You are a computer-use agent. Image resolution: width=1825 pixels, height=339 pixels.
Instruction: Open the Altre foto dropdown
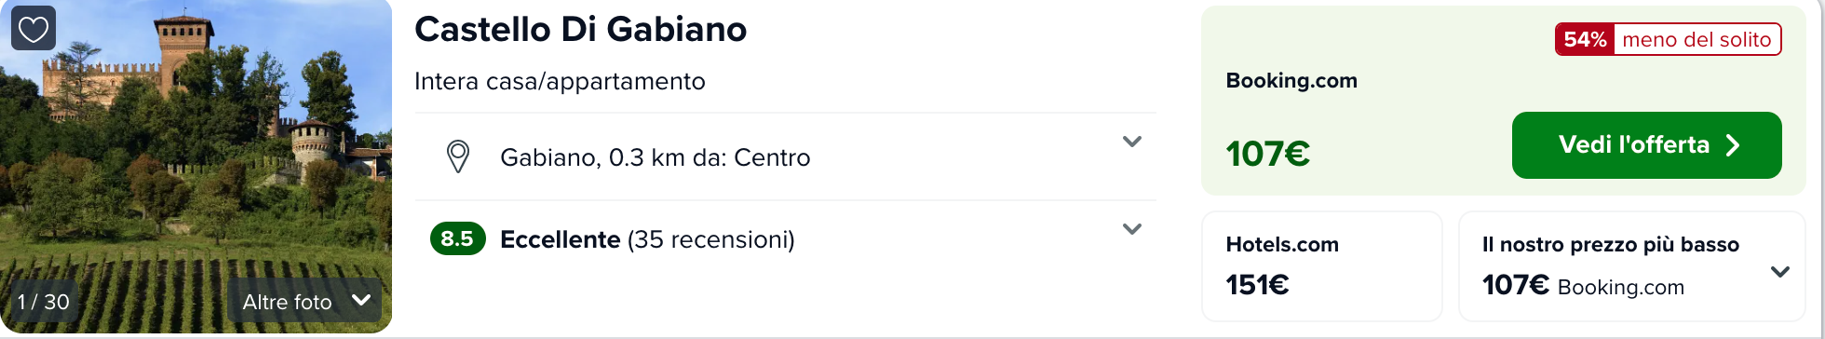[304, 301]
